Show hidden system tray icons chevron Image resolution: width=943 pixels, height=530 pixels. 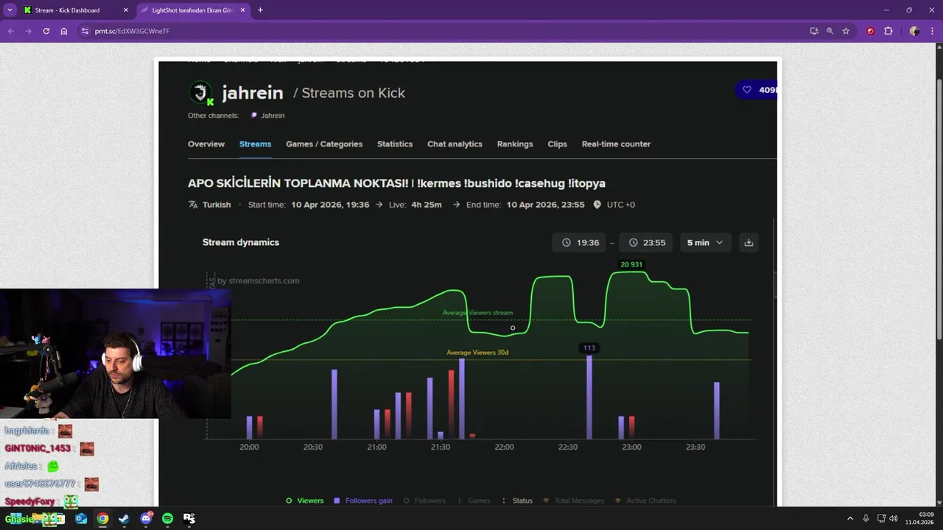coord(849,518)
